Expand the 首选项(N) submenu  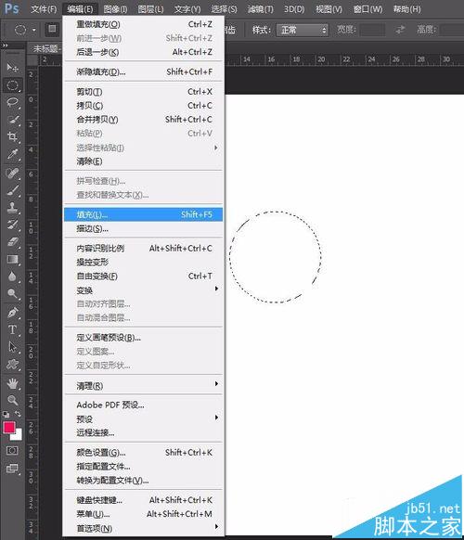(x=143, y=528)
